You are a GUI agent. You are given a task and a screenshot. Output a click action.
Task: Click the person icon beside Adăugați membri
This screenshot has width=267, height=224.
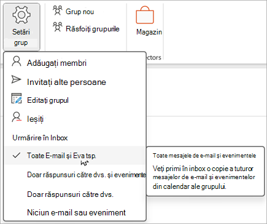(x=17, y=62)
